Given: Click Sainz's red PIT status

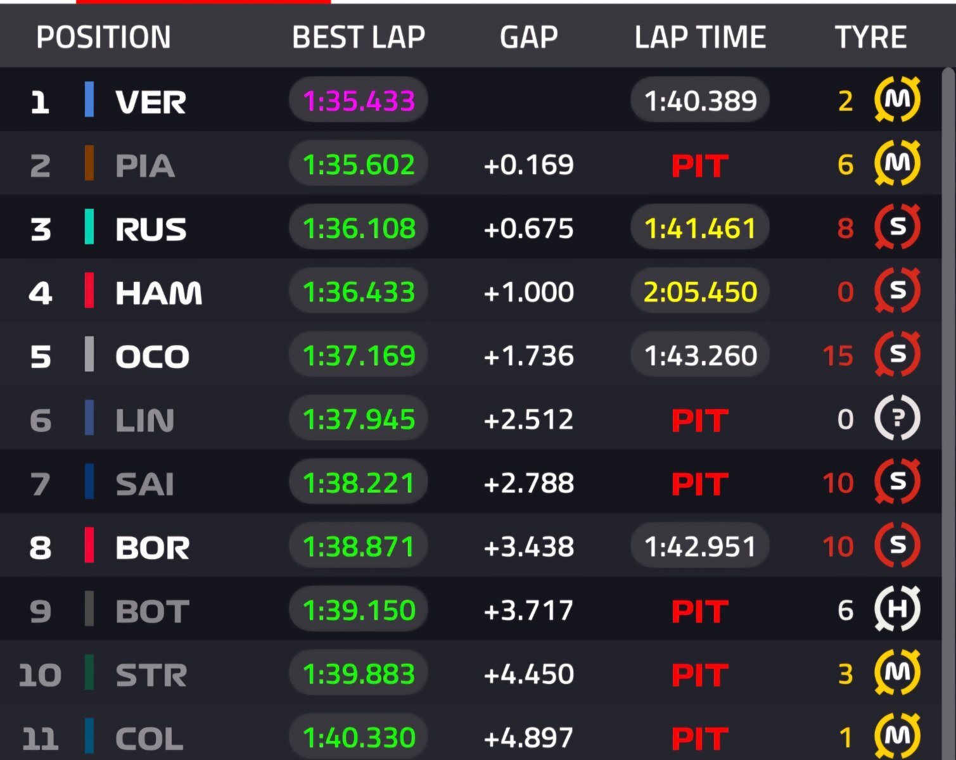Looking at the screenshot, I should point(699,484).
